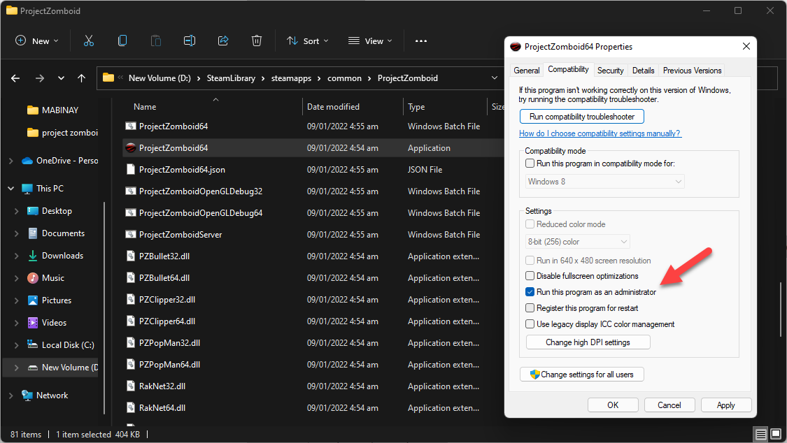Viewport: 787px width, 443px height.
Task: Click SteamLibrary in the address breadcrumb
Action: tap(231, 78)
